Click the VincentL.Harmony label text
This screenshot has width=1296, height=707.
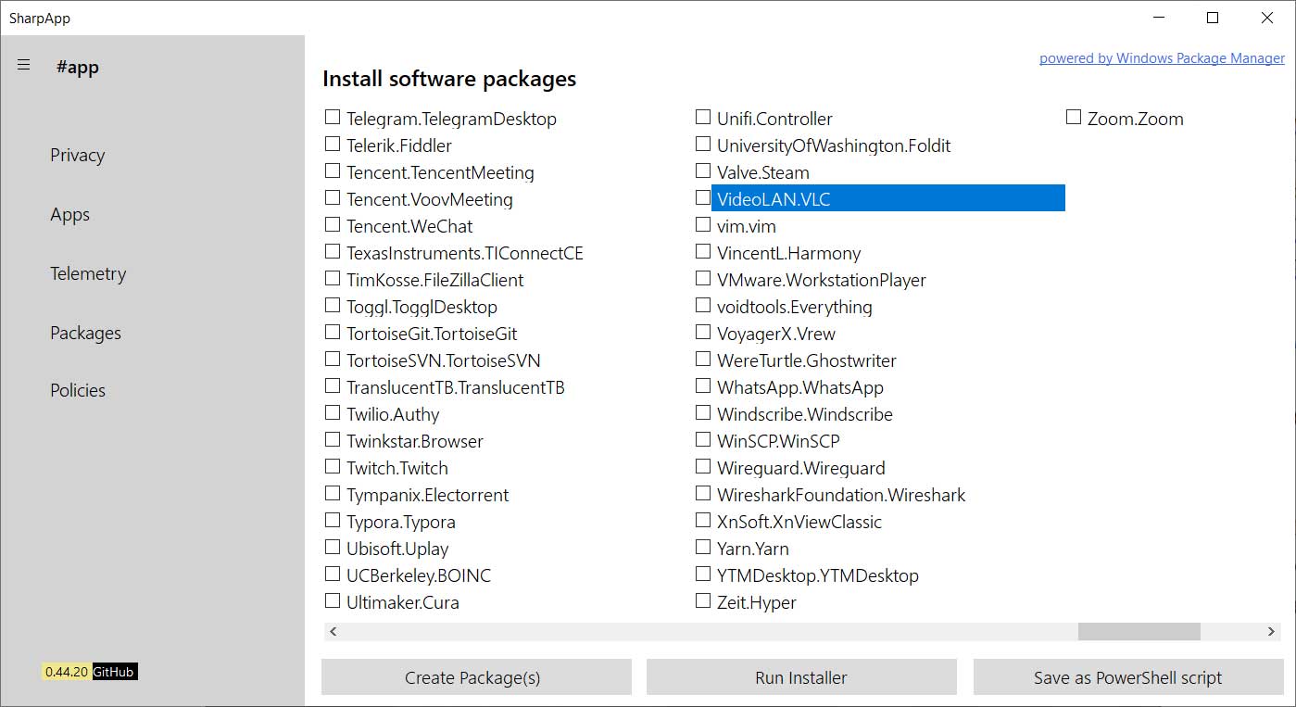789,253
